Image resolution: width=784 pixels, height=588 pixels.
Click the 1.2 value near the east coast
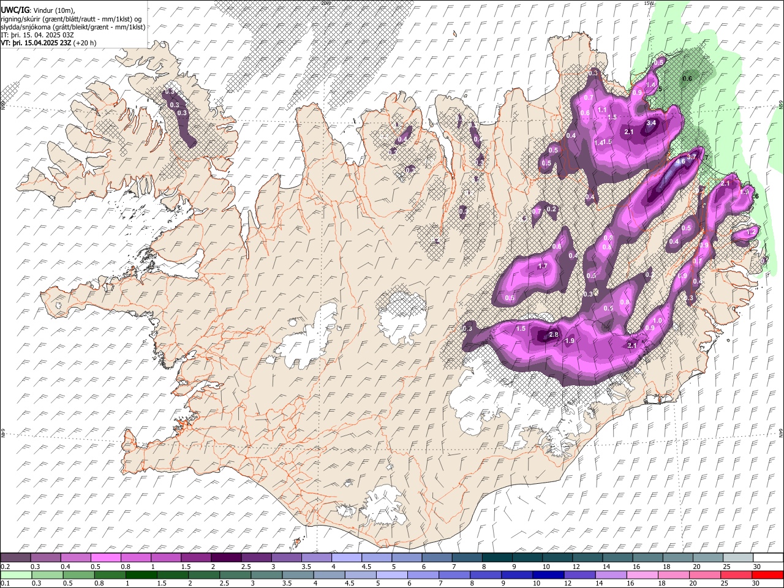point(751,233)
